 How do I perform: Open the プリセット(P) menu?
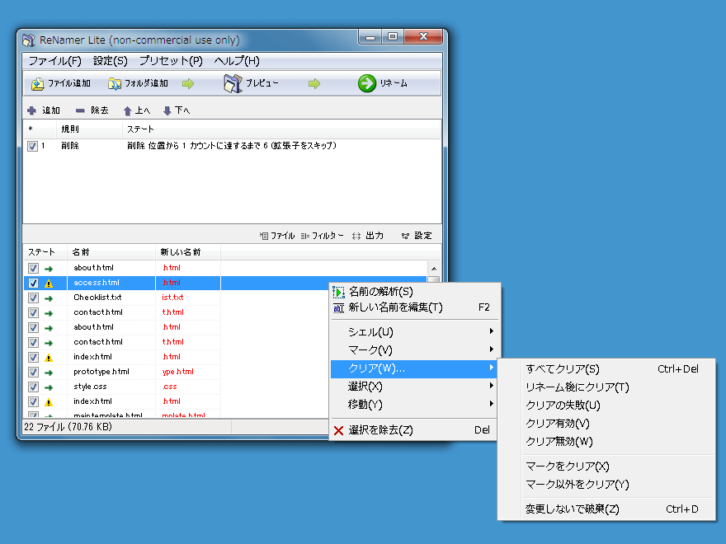tap(171, 61)
